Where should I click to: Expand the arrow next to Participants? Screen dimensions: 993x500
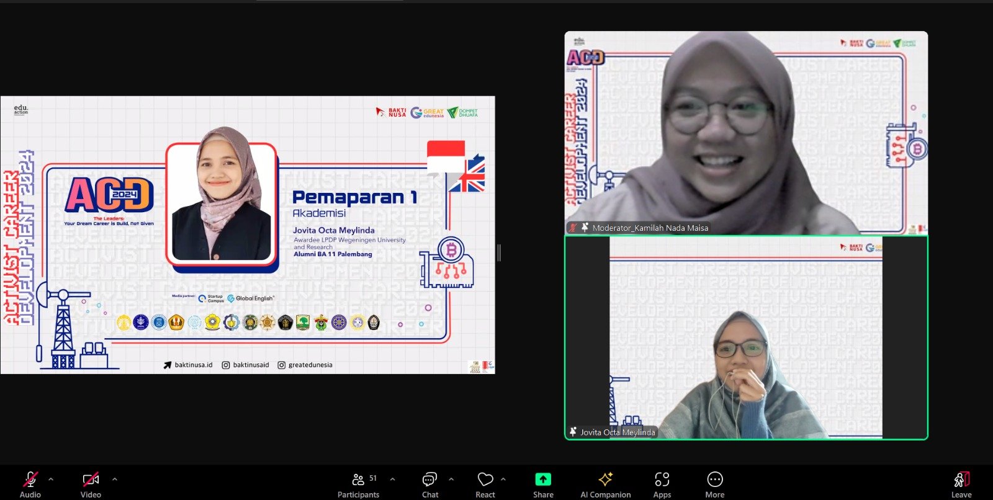[392, 479]
